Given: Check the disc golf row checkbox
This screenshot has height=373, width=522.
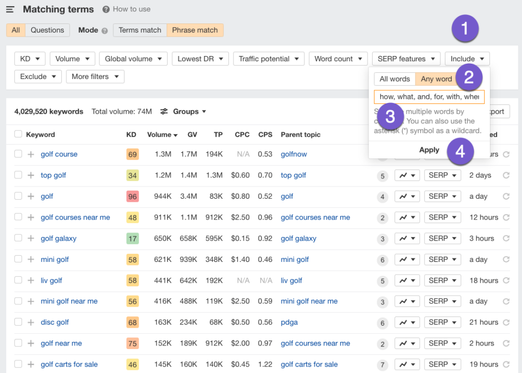Looking at the screenshot, I should (18, 322).
